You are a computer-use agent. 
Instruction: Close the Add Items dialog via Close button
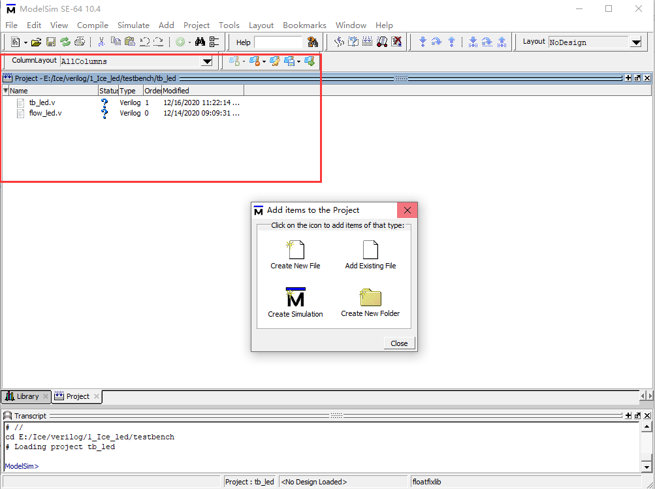[x=398, y=343]
